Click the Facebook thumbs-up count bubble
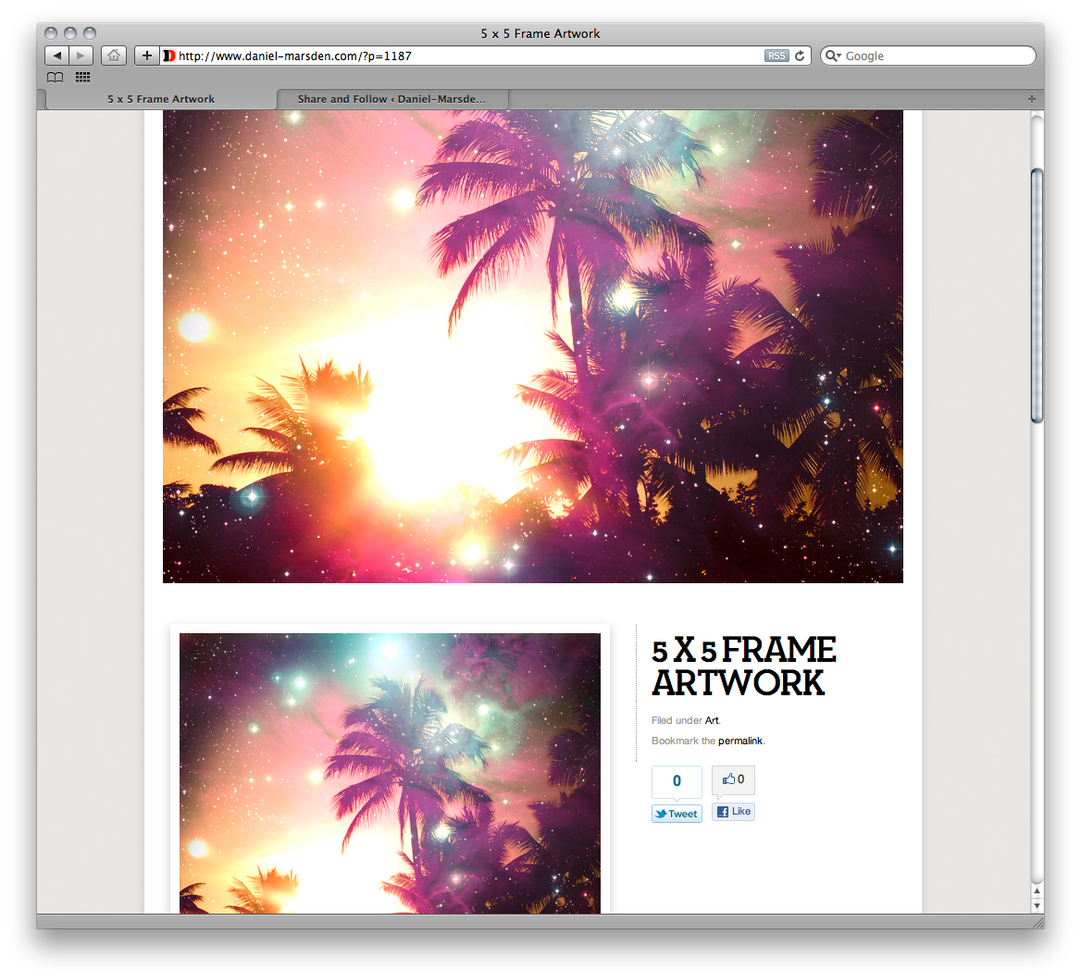The image size is (1081, 972). click(733, 779)
